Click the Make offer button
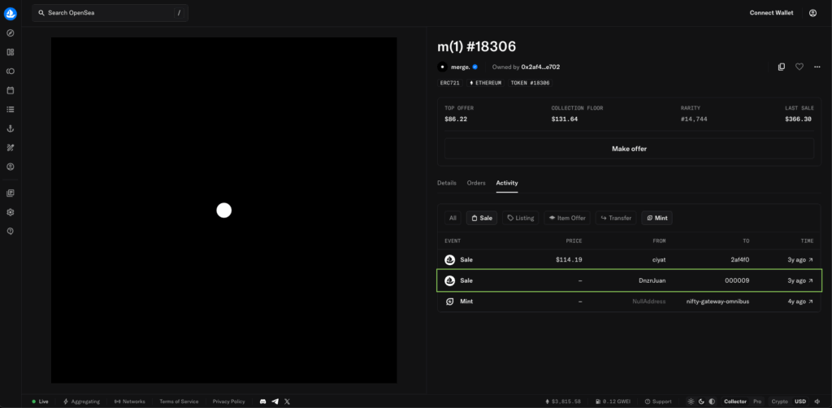The width and height of the screenshot is (832, 408). coord(629,149)
